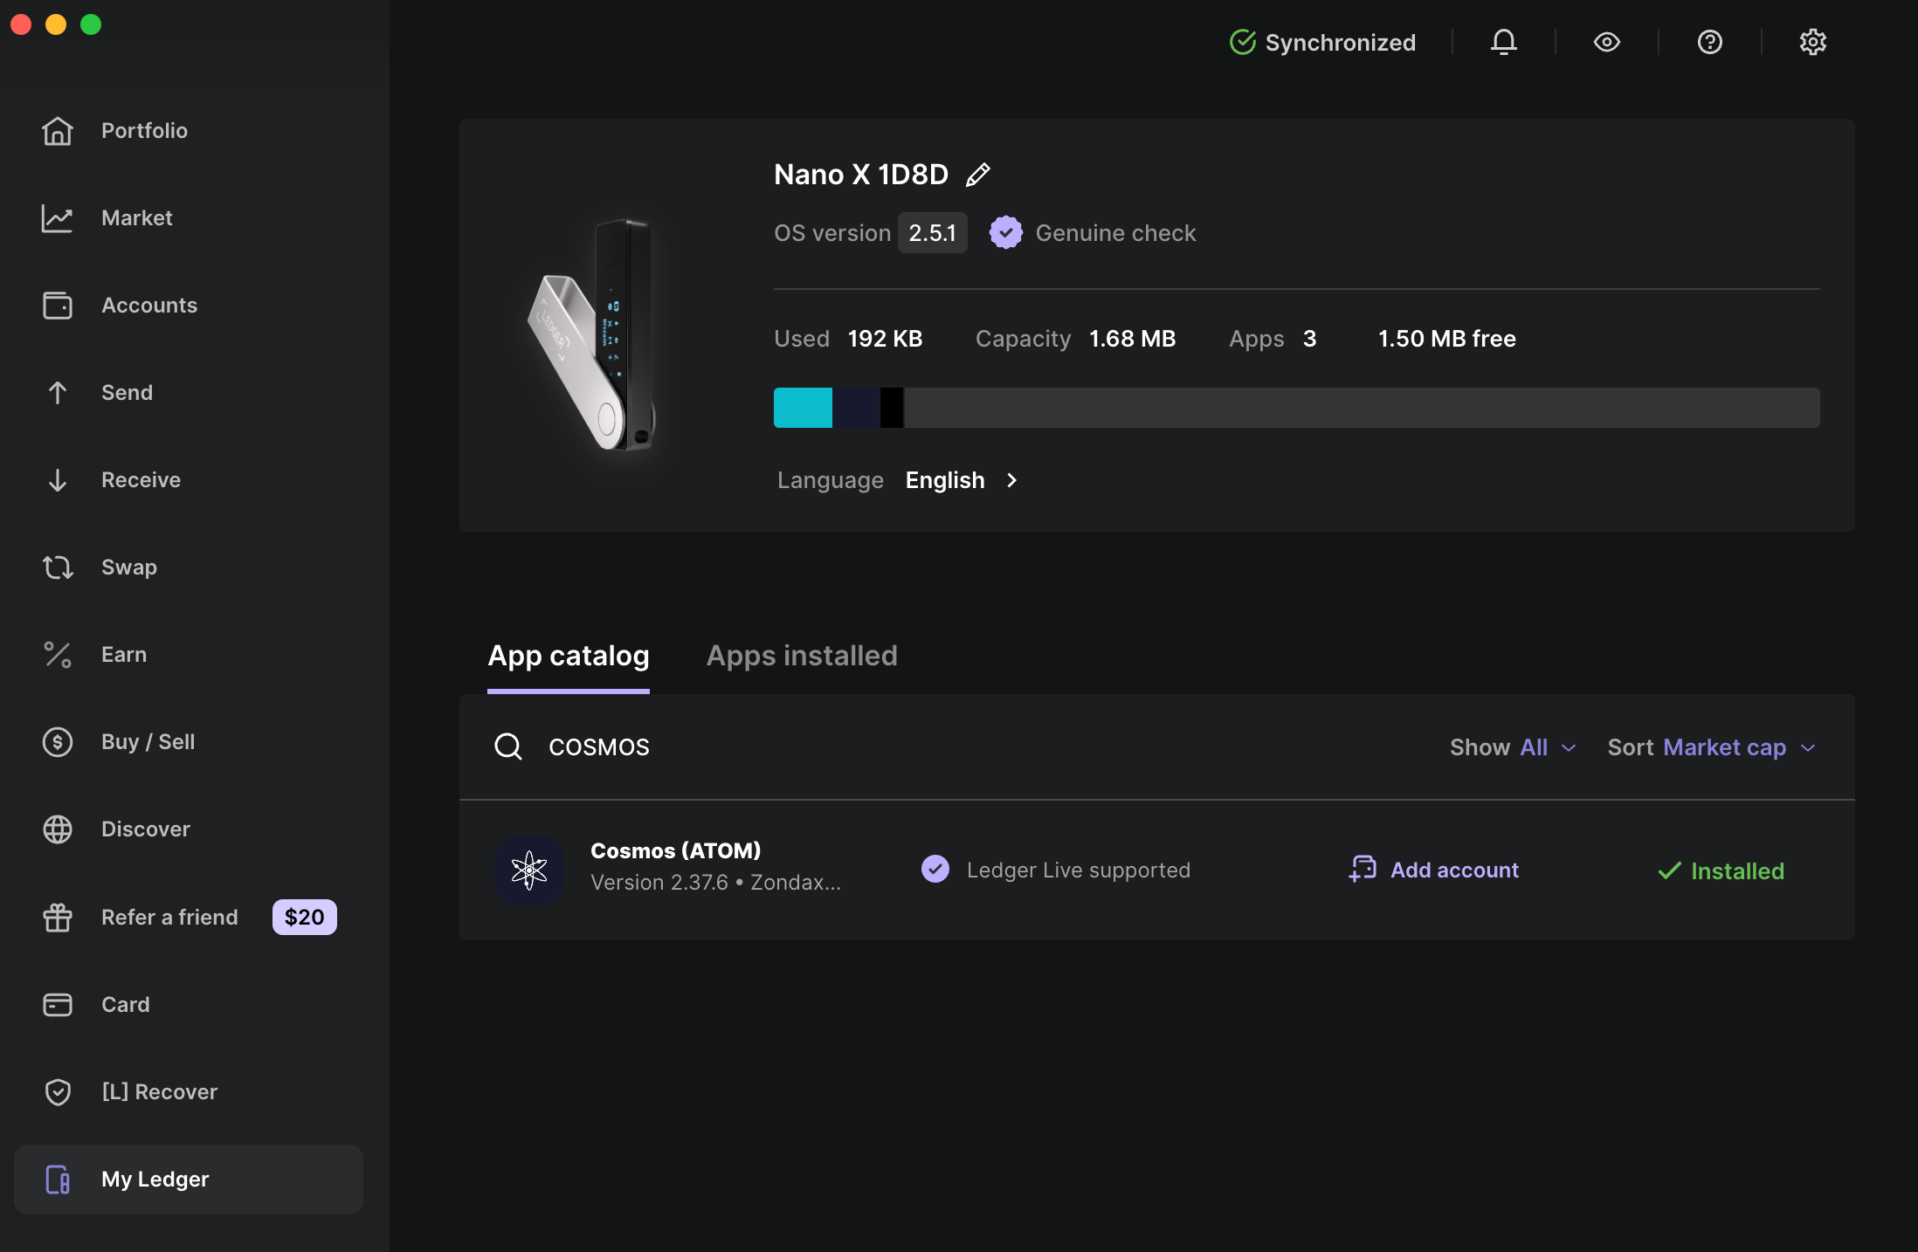This screenshot has width=1918, height=1252.
Task: Open notifications bell icon
Action: pos(1503,42)
